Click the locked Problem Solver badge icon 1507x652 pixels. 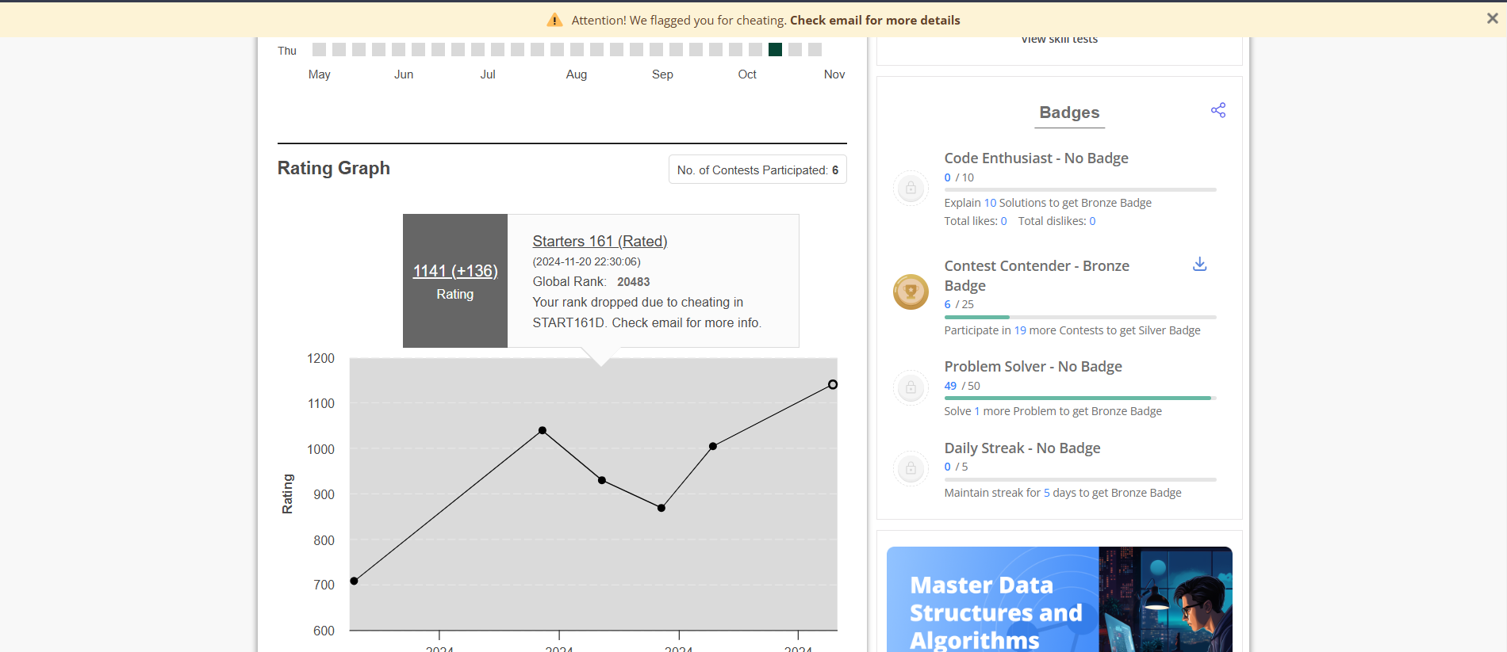pyautogui.click(x=911, y=387)
